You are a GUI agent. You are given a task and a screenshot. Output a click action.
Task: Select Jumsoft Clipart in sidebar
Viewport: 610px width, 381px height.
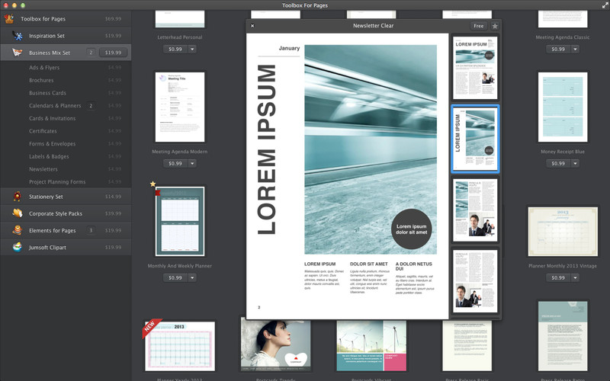pyautogui.click(x=66, y=247)
